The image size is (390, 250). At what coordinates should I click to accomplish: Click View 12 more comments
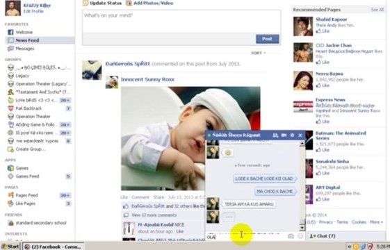click(154, 215)
